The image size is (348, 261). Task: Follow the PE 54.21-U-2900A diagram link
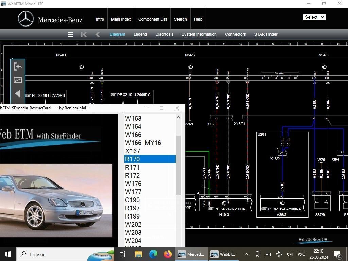click(x=229, y=209)
